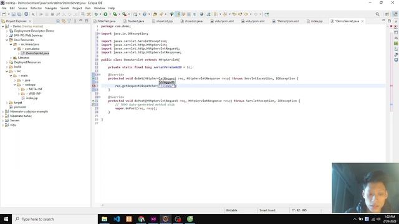The width and height of the screenshot is (399, 224).
Task: Click the Open Type folder icon
Action: (155, 14)
